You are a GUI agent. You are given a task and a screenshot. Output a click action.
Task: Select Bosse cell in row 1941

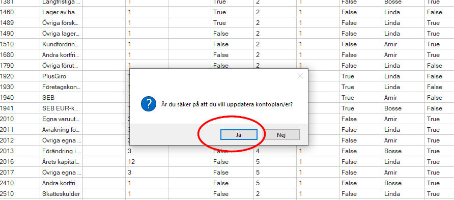coord(404,108)
